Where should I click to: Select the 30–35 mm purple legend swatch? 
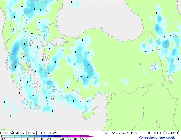pos(64,136)
